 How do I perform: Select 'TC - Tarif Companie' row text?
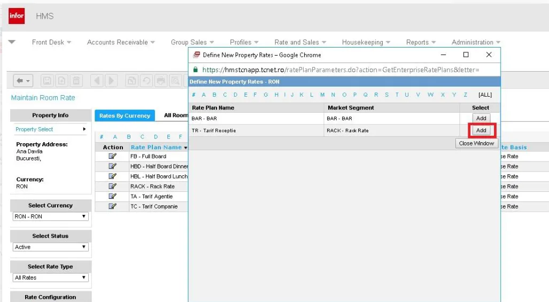coord(154,206)
